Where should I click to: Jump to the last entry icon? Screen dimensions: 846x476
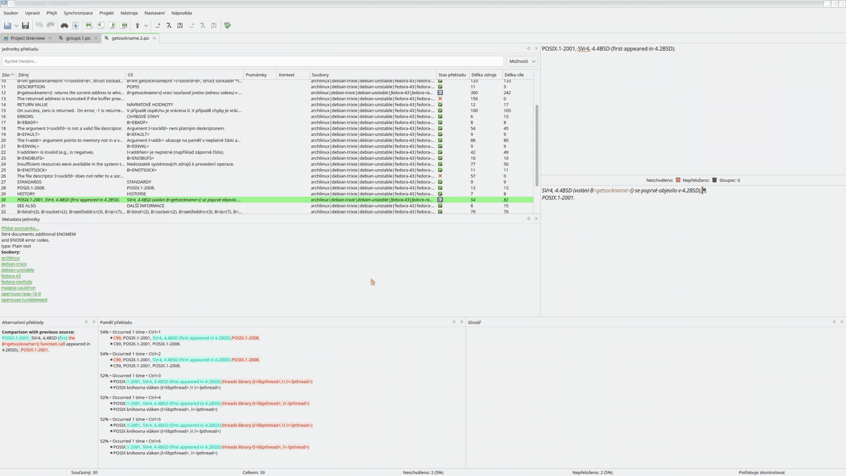click(x=124, y=25)
